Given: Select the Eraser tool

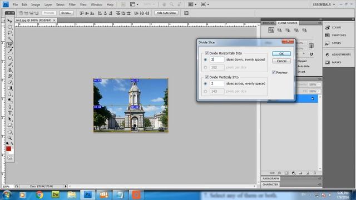Looking at the screenshot, I should click(10, 82).
